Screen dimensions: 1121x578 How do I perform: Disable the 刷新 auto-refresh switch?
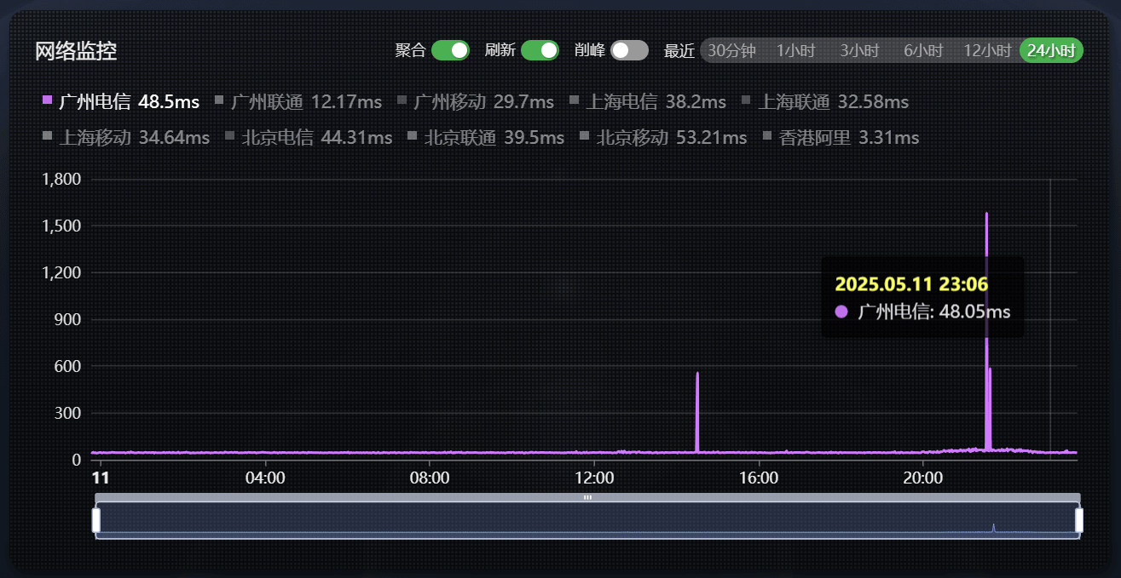(x=540, y=50)
